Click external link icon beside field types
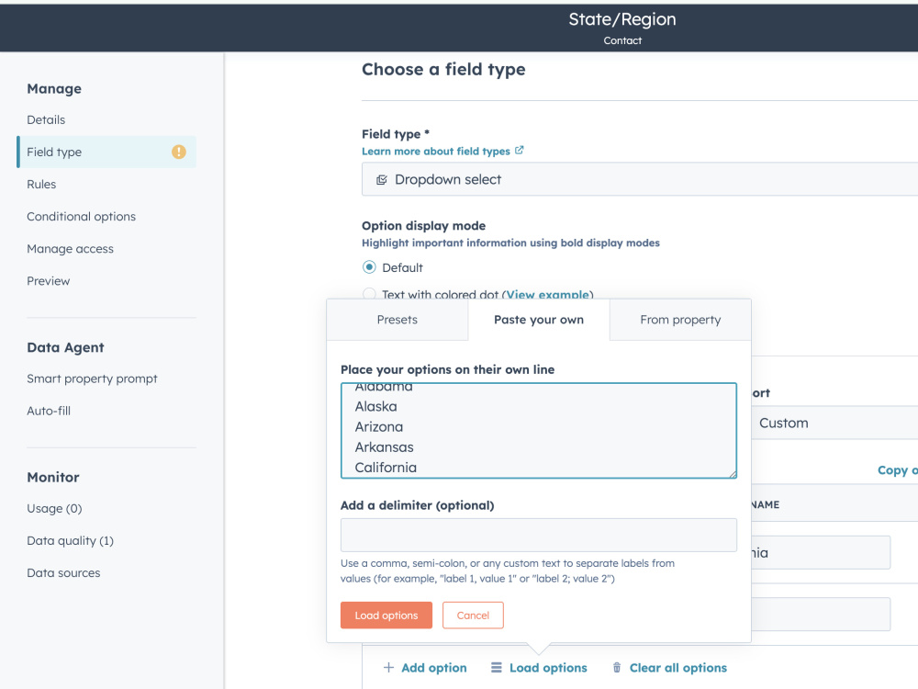918x689 pixels. [519, 151]
